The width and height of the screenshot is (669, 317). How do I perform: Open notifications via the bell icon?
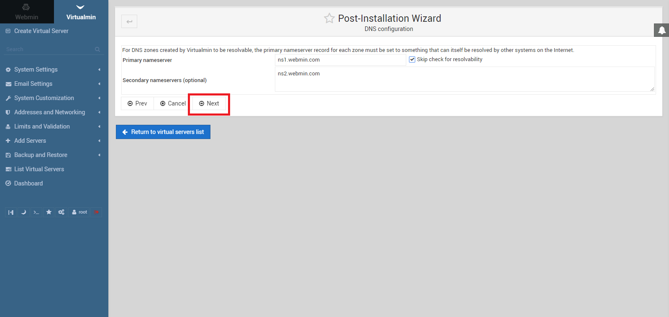661,30
